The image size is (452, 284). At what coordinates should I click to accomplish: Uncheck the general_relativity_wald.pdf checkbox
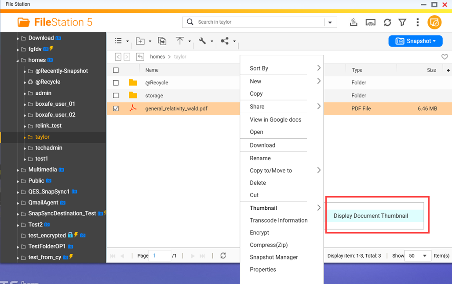click(x=116, y=109)
